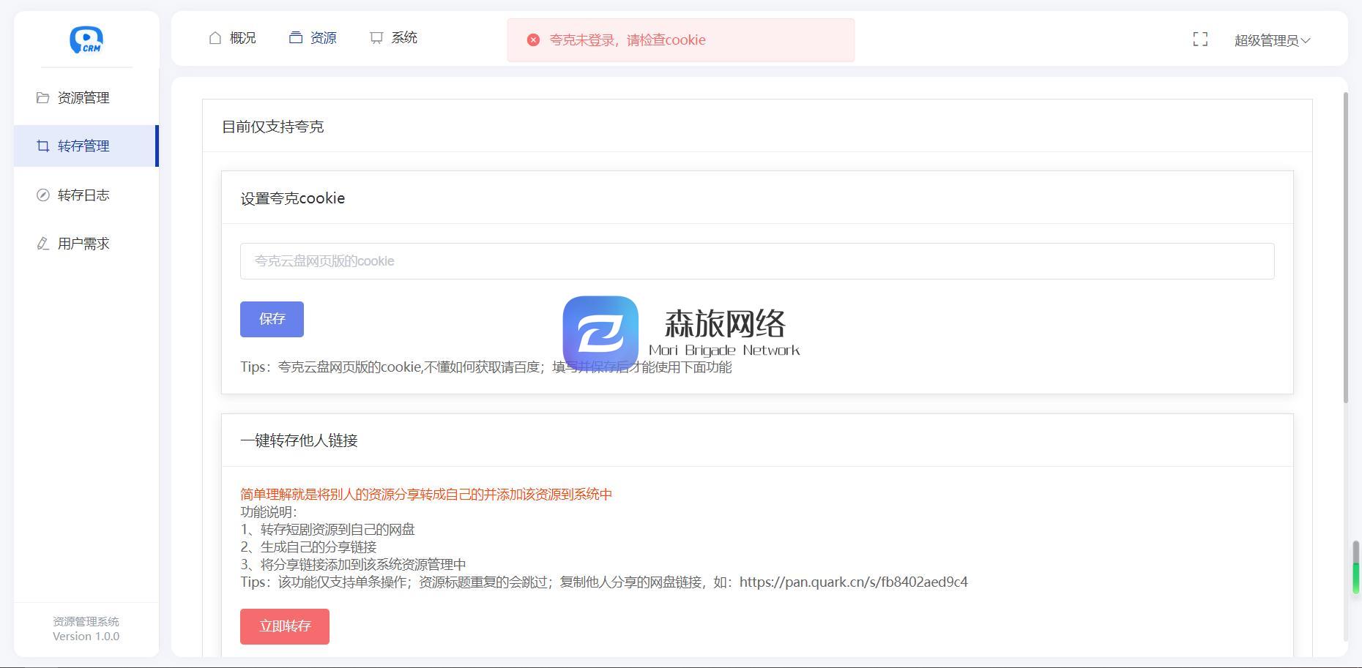1362x668 pixels.
Task: Click the 一键转存他人链接 heading
Action: (299, 440)
